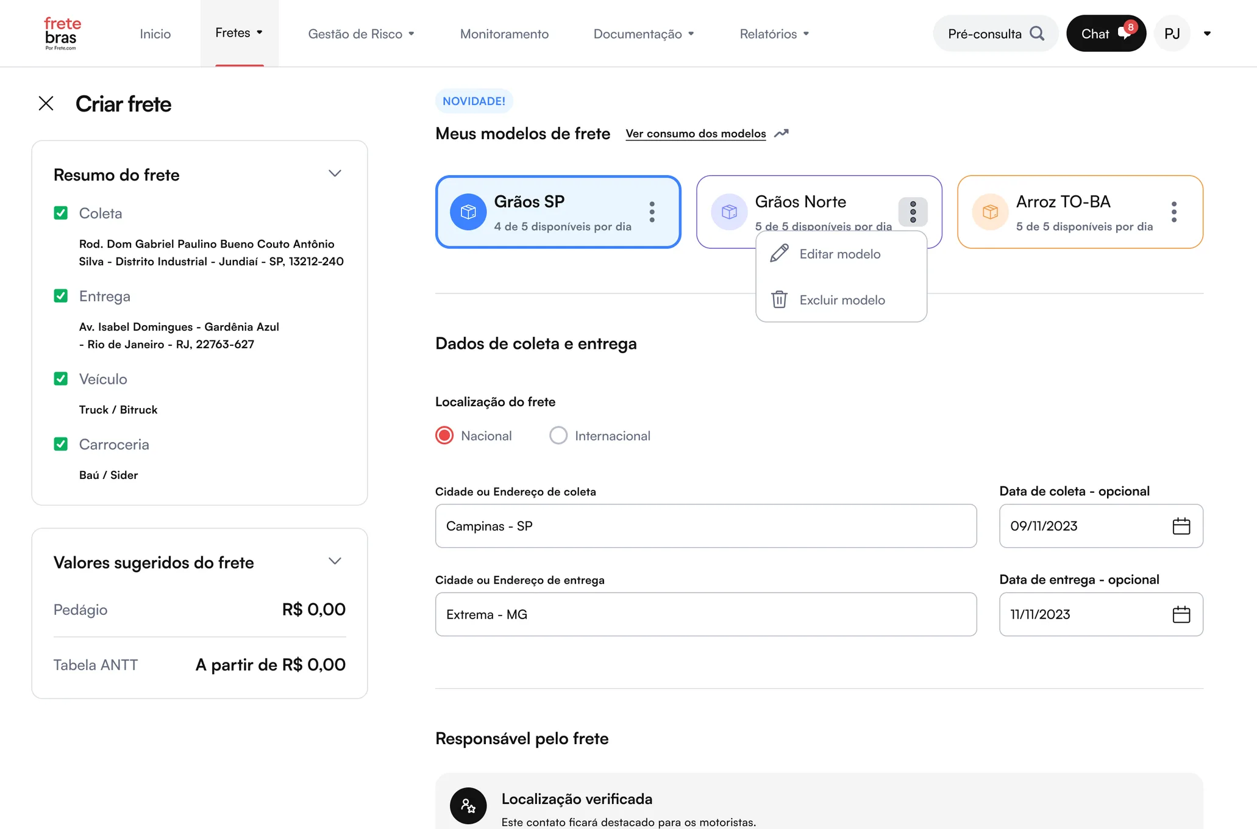Click the Cidade ou Endereço de coleta field
Screen dimensions: 1257x829
[706, 526]
